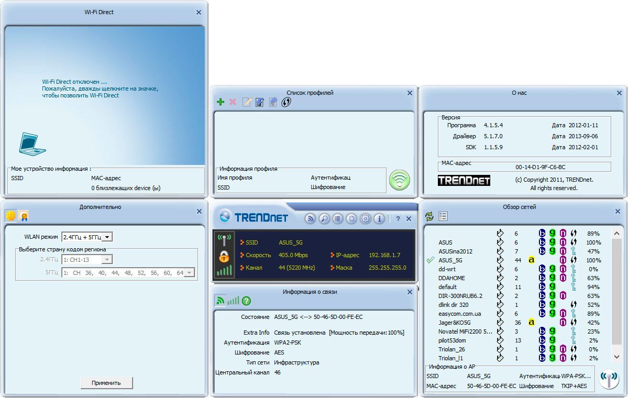
Task: Click the import profile icon
Action: pyautogui.click(x=260, y=102)
